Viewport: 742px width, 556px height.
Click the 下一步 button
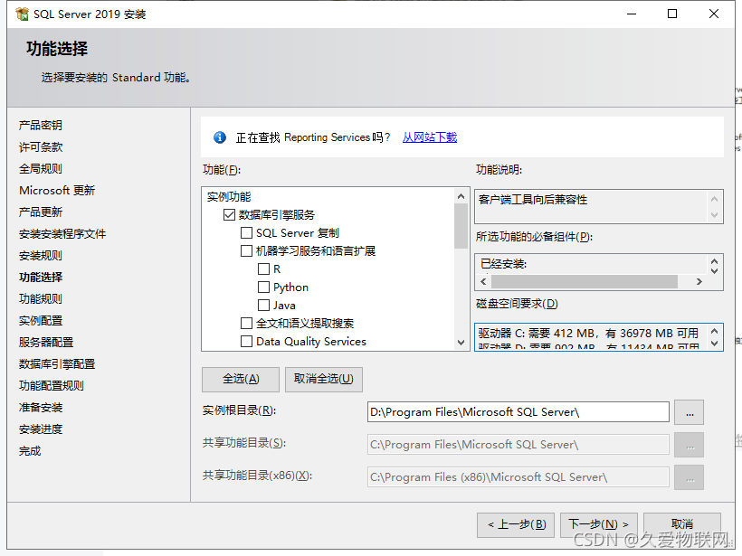tap(598, 524)
